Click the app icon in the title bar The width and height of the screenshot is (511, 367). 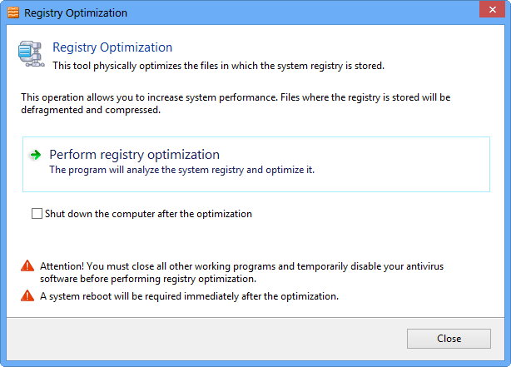coord(12,13)
